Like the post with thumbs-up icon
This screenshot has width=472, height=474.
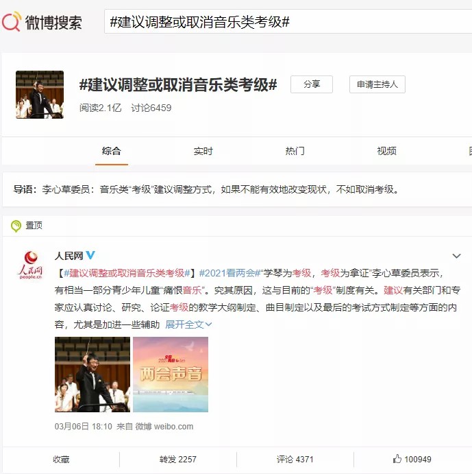click(x=397, y=459)
